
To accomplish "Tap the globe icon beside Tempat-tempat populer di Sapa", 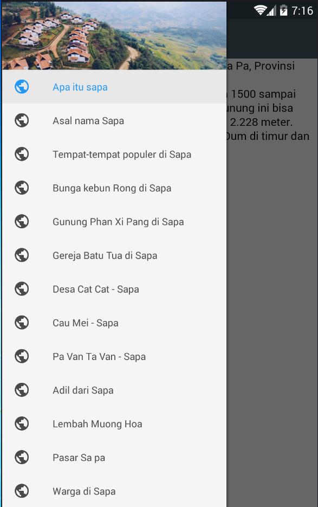I will (x=22, y=154).
